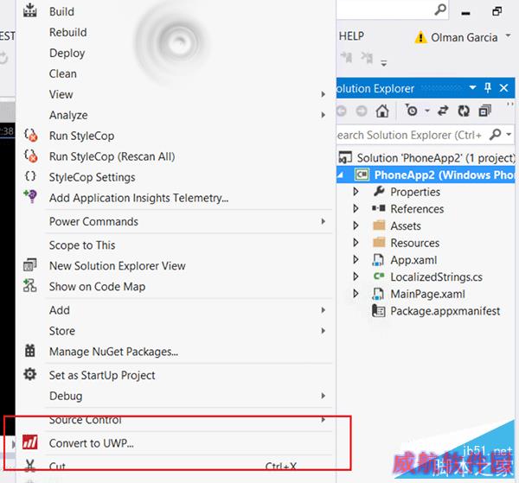Screen dimensions: 519x483
Task: Close the Solution Explorer panel
Action: [x=503, y=88]
